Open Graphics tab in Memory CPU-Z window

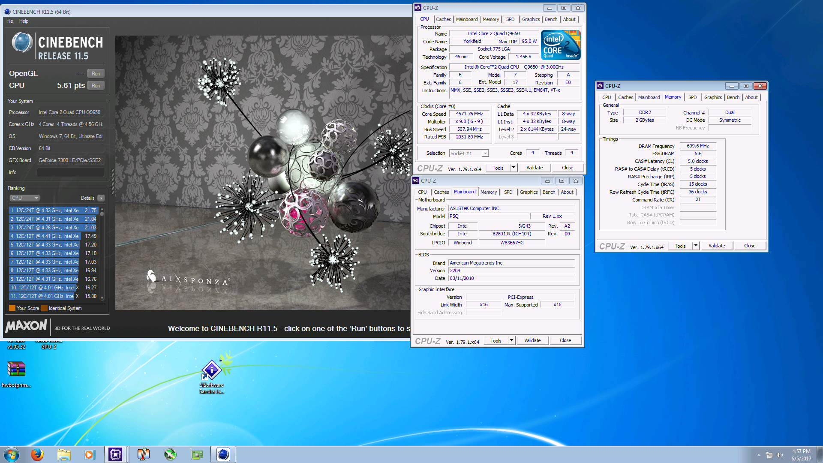point(713,97)
